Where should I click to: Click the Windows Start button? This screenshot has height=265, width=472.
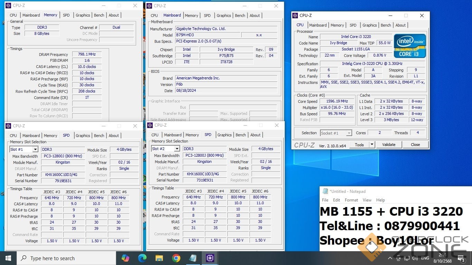[x=8, y=258]
